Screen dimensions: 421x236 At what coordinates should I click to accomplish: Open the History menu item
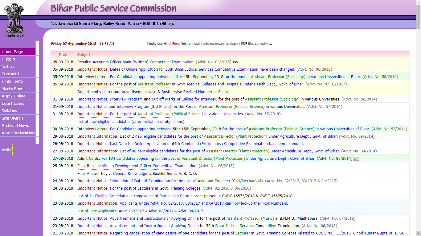click(18, 59)
